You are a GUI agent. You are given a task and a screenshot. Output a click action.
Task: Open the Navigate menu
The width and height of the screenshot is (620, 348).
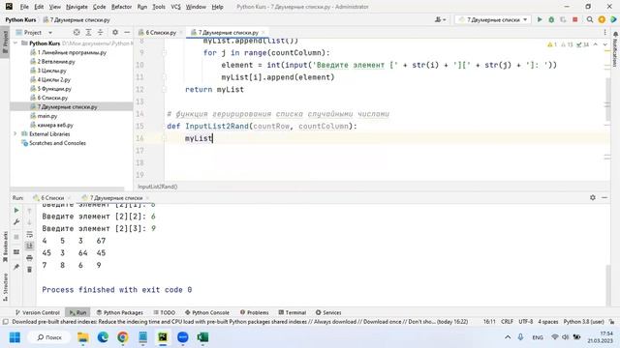coord(77,7)
